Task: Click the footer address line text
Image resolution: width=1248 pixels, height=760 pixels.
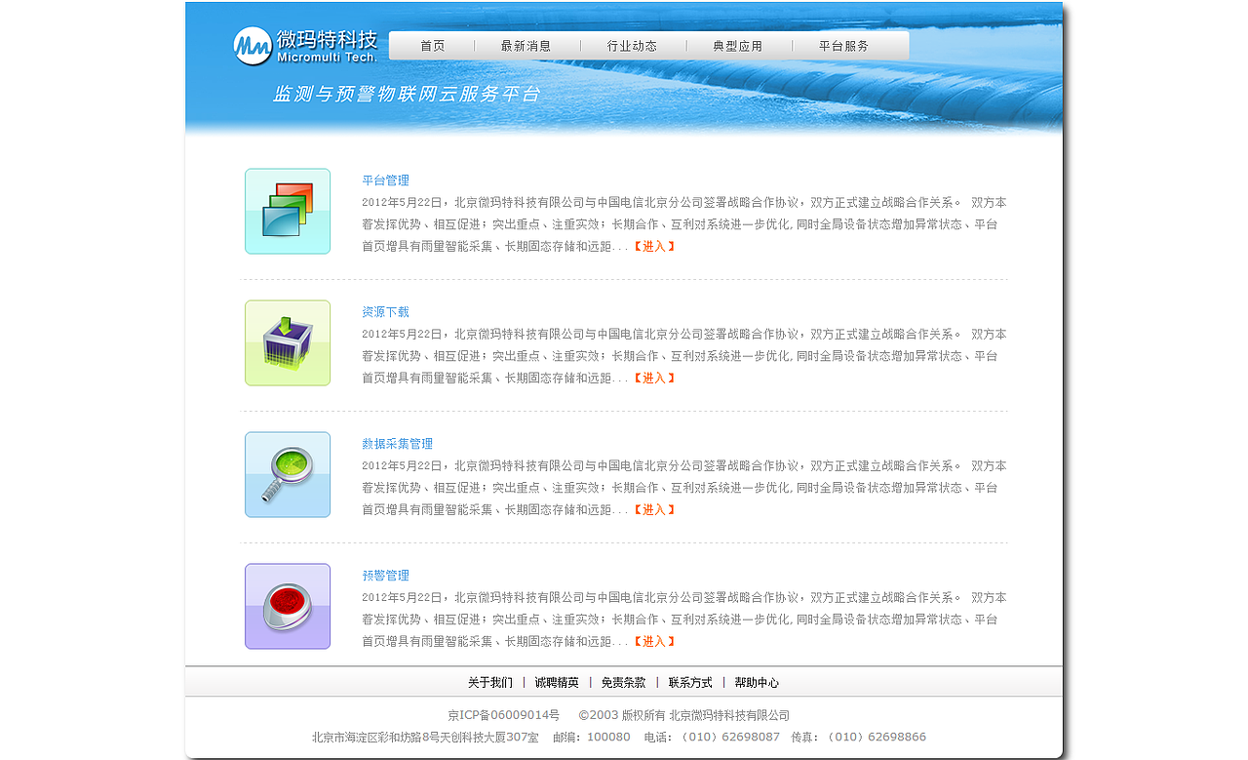Action: 619,738
